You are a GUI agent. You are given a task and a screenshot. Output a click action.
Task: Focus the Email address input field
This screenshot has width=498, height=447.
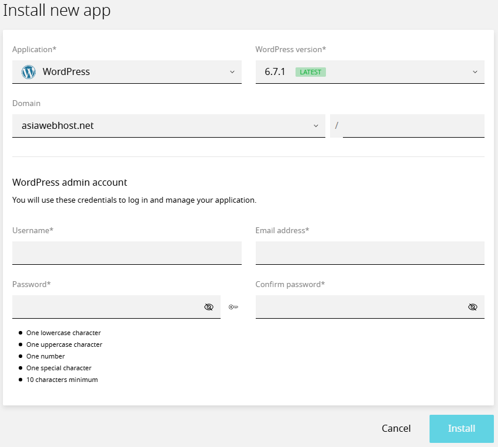[370, 252]
